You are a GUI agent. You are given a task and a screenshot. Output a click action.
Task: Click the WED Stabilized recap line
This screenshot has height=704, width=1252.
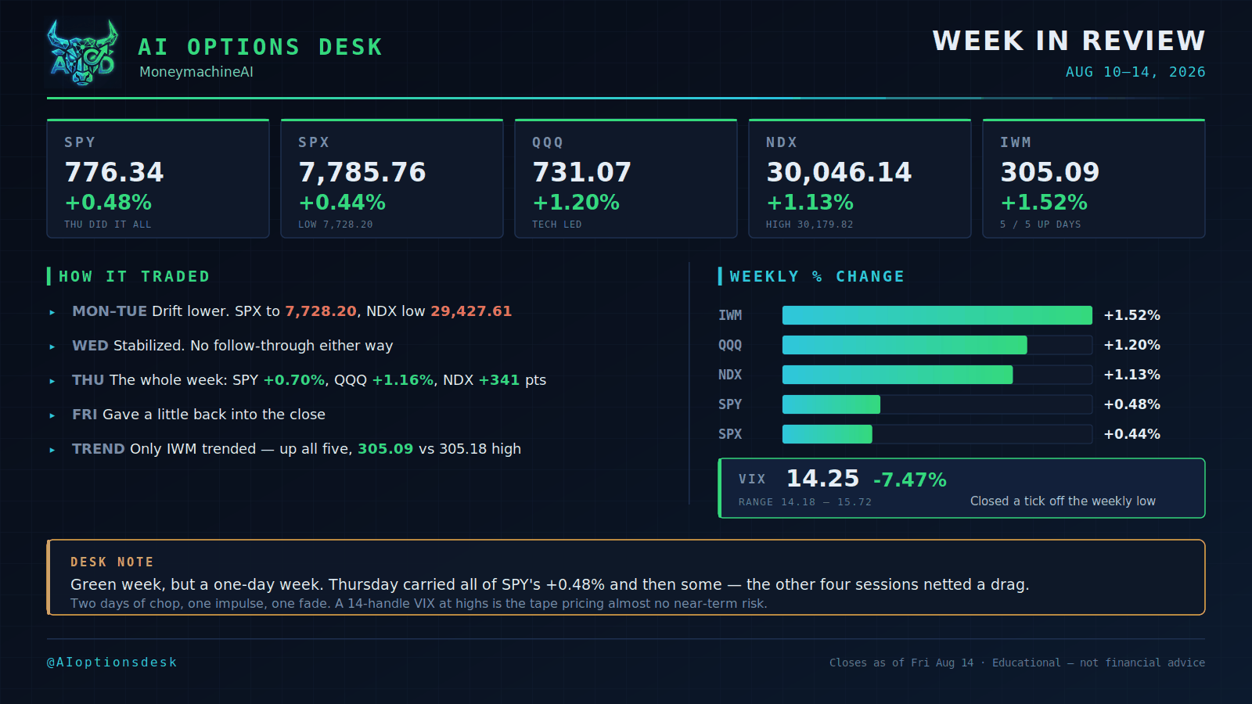point(232,346)
